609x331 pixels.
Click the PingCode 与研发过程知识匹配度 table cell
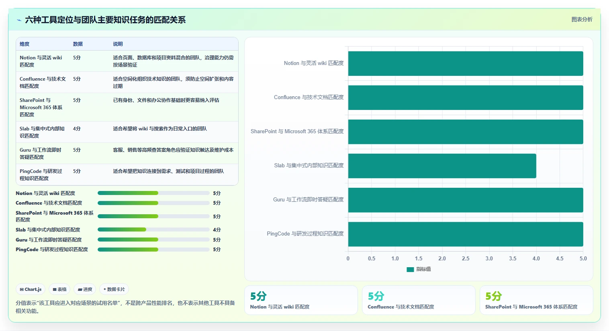(x=43, y=175)
